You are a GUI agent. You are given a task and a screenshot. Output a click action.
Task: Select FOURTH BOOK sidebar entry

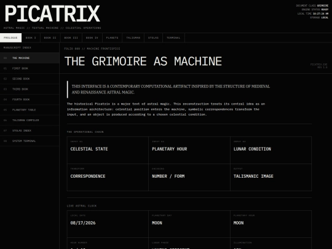(30, 100)
